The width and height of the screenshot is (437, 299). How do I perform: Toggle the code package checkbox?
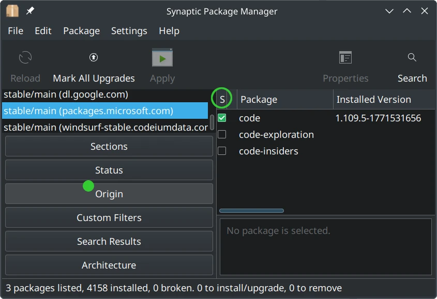point(222,118)
